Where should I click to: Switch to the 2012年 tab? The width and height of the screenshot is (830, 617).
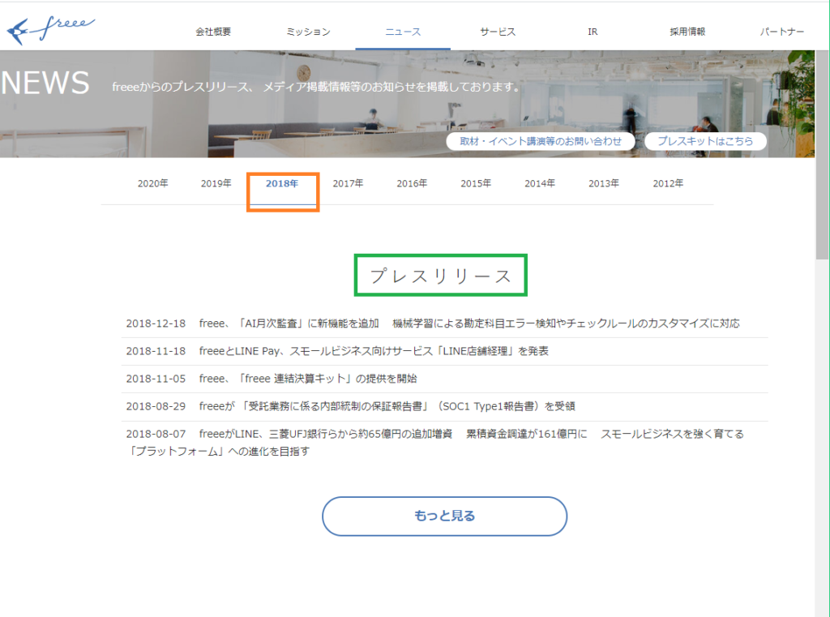pyautogui.click(x=668, y=183)
